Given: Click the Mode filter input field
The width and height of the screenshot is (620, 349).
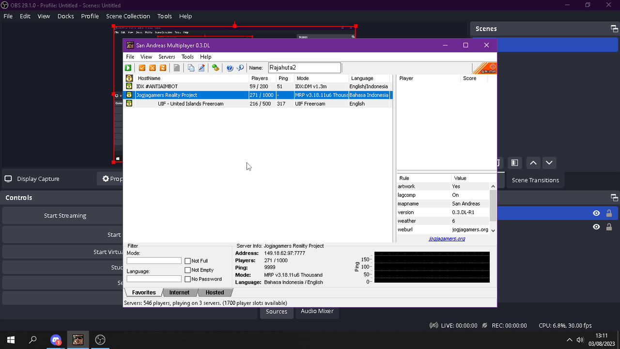Looking at the screenshot, I should pyautogui.click(x=154, y=261).
